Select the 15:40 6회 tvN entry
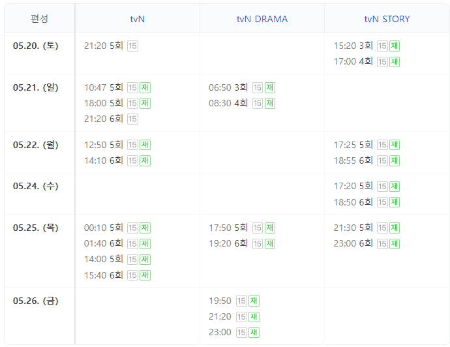 coord(104,275)
